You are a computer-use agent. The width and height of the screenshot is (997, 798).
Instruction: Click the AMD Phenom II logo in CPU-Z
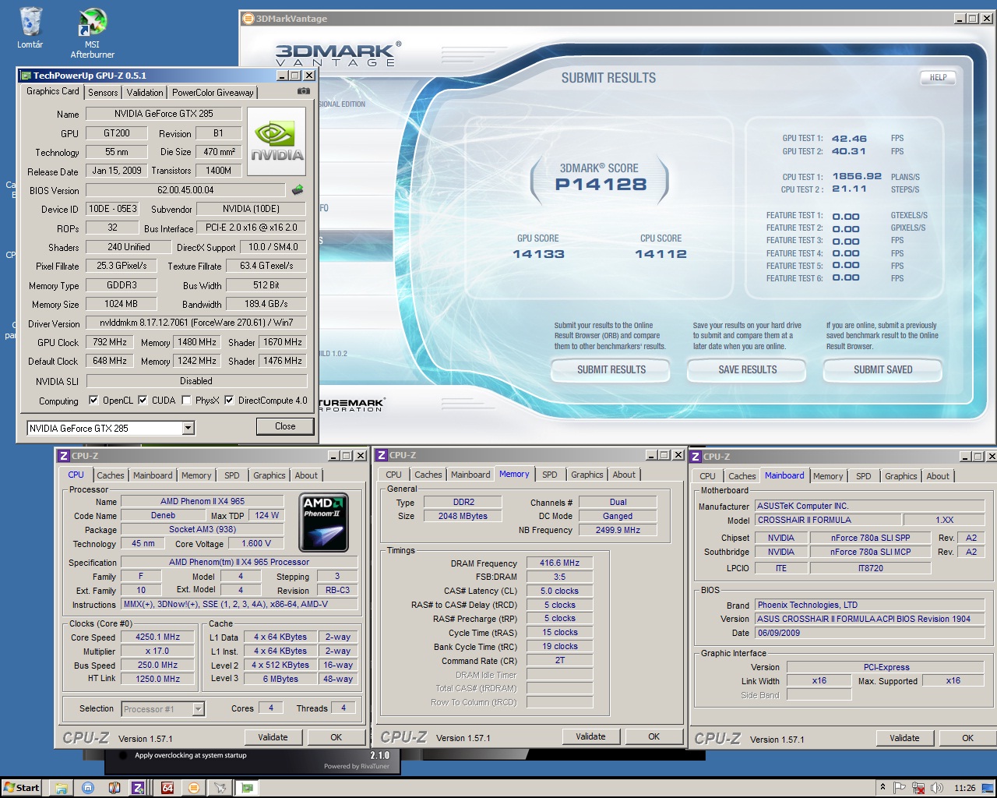[x=324, y=522]
